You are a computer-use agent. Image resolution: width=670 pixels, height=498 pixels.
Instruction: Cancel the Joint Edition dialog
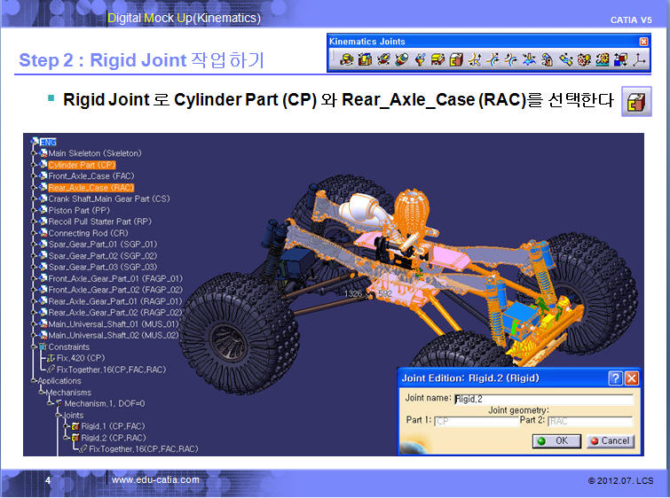(609, 440)
